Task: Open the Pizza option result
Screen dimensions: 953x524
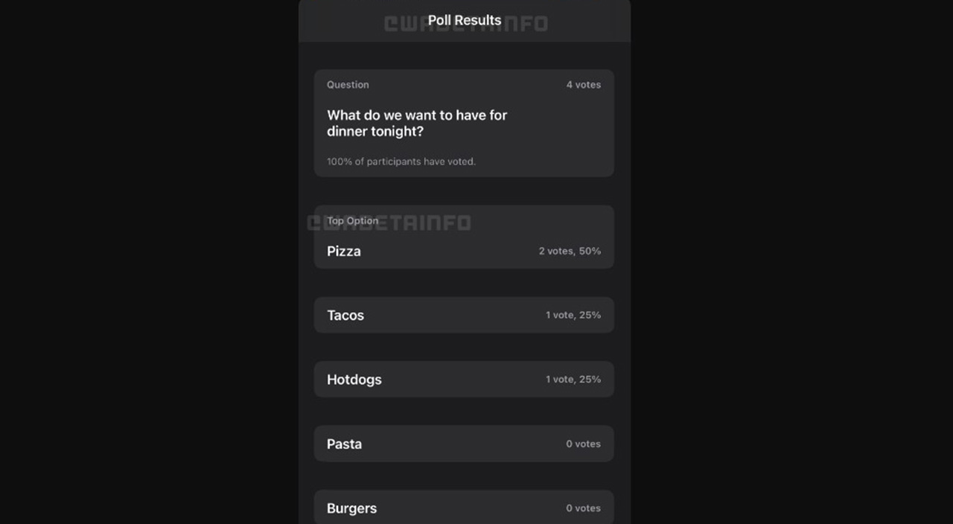Action: (x=344, y=252)
